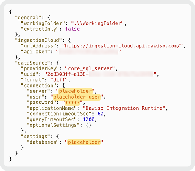
Task: Click the "settings" key
Action: click(35, 137)
